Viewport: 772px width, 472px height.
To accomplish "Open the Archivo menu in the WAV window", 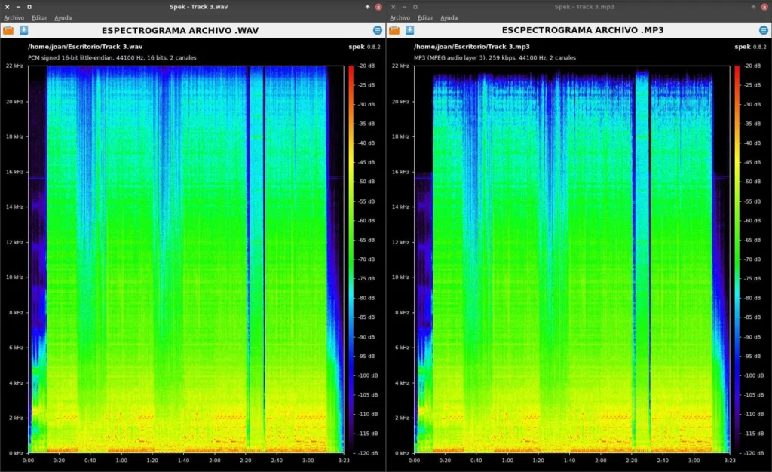I will (14, 17).
